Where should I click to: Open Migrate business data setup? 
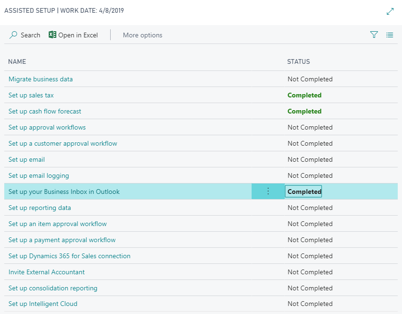coord(41,79)
